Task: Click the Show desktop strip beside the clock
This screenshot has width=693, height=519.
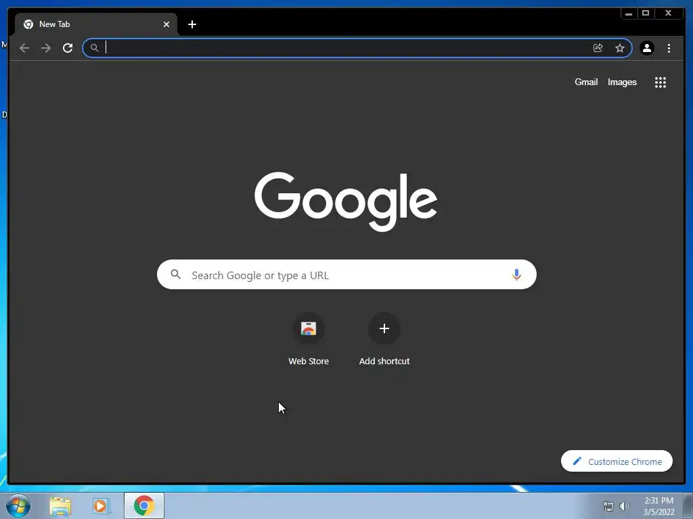Action: pos(688,506)
